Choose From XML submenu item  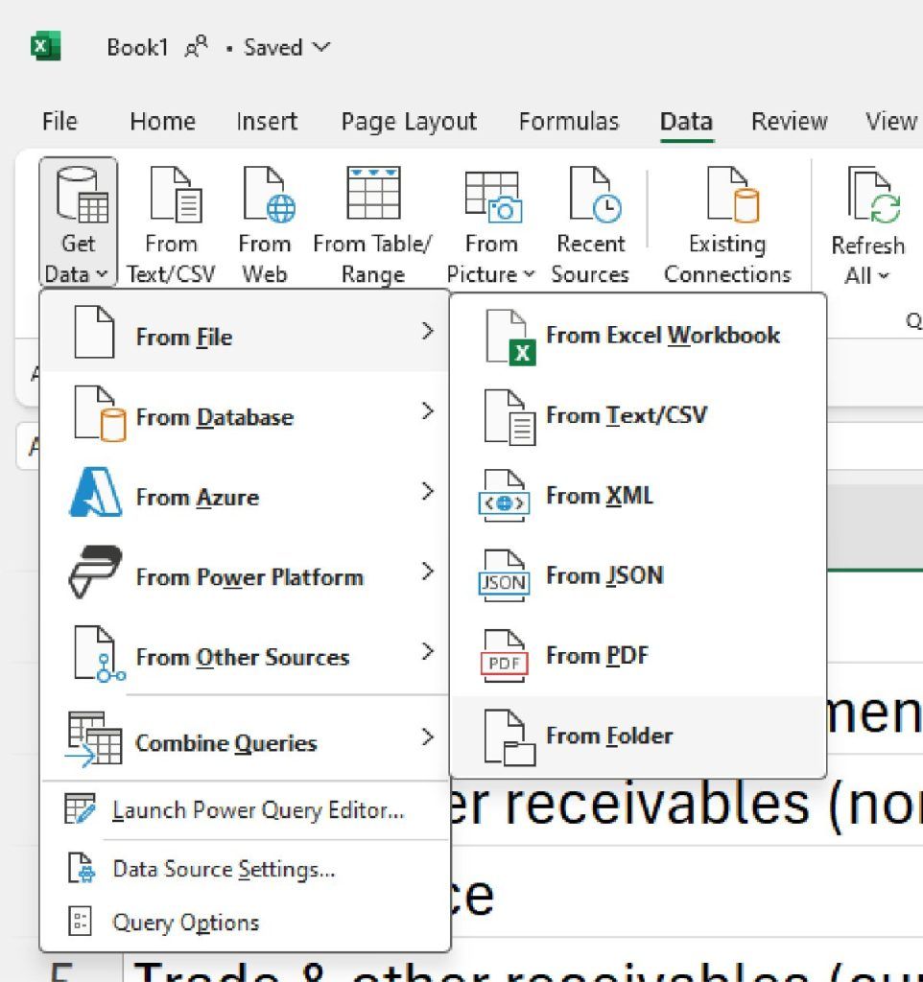click(x=638, y=496)
